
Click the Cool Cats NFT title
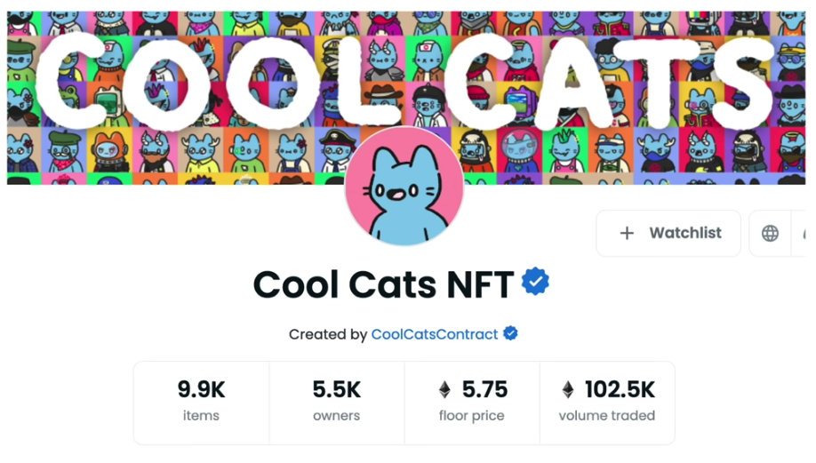coord(383,284)
